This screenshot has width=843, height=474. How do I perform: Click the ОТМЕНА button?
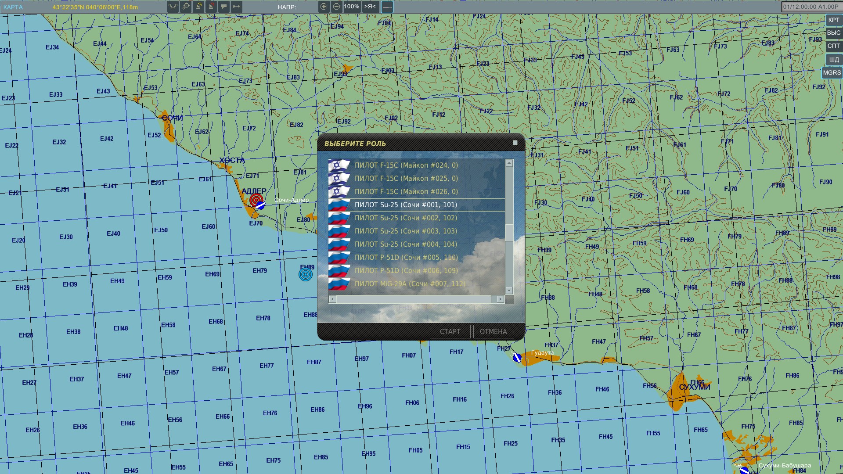click(493, 331)
